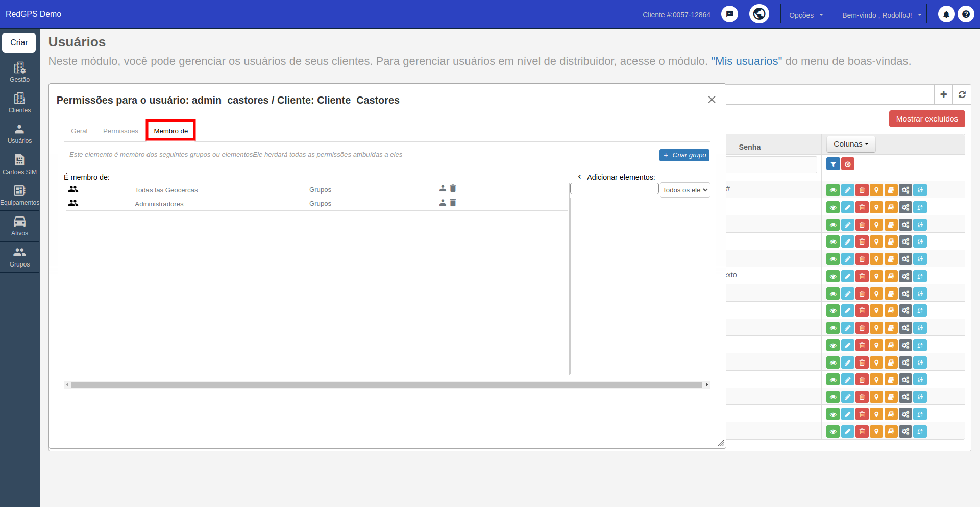The width and height of the screenshot is (980, 507).
Task: Click the Mostrar excluídos button
Action: coord(927,119)
